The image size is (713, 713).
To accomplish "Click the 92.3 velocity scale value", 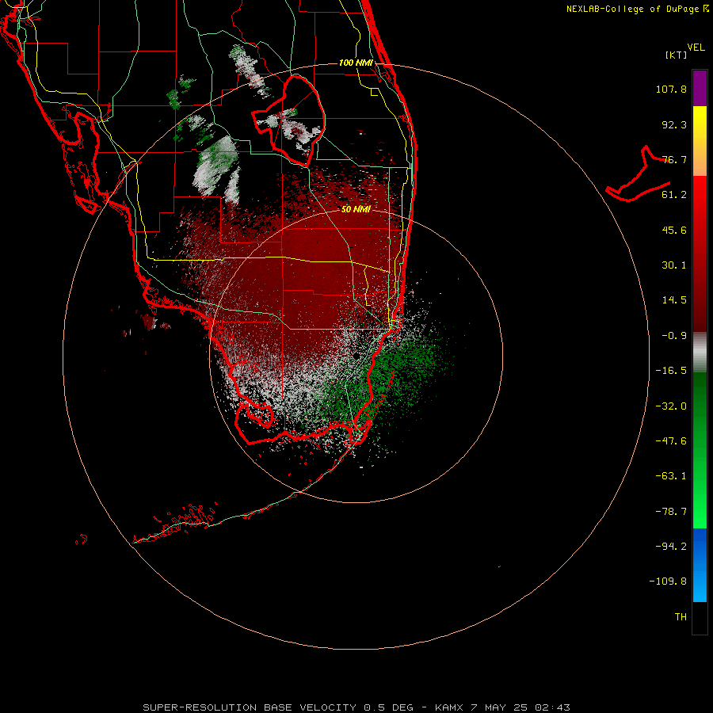I will tap(674, 124).
